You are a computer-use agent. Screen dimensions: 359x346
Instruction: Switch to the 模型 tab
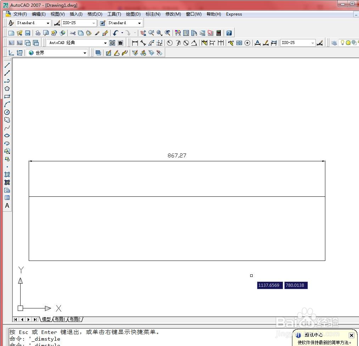[46, 319]
